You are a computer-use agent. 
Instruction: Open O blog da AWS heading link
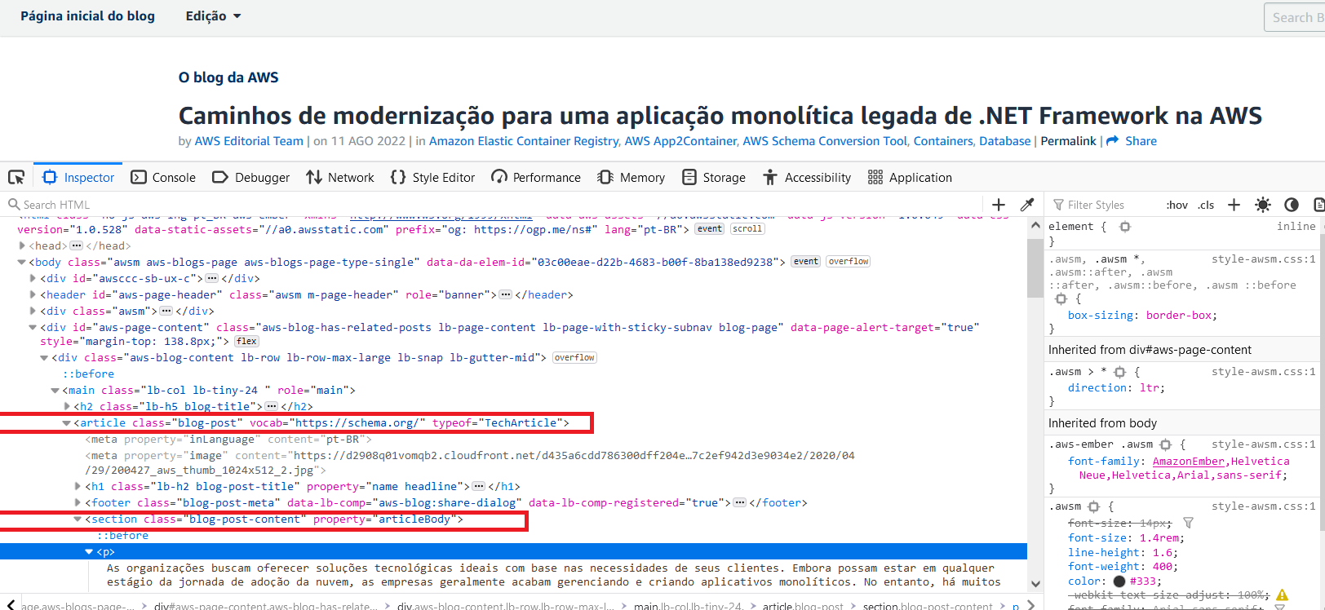tap(228, 77)
